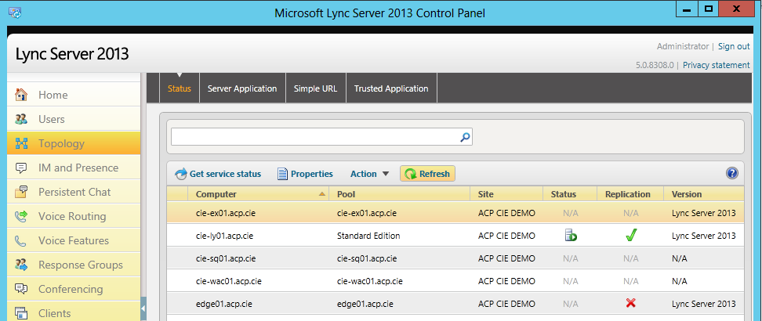Click the Sign out link
This screenshot has width=762, height=321.
click(734, 47)
